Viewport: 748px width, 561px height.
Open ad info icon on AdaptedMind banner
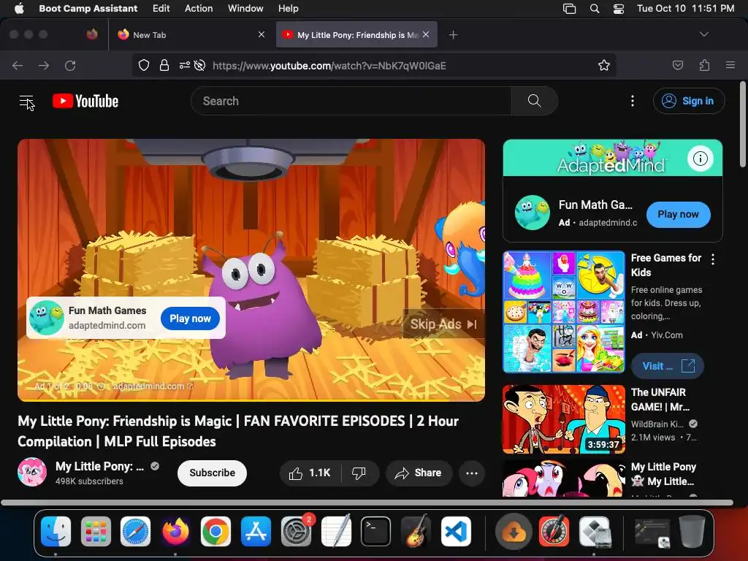(x=701, y=159)
